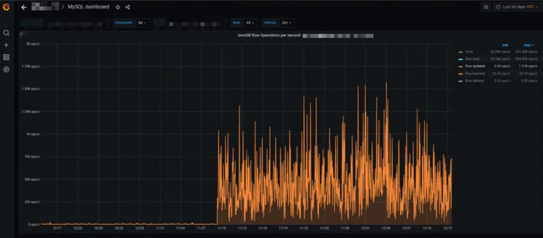Click the '2K ops/s' y-axis label
Image resolution: width=543 pixels, height=238 pixels.
click(33, 44)
